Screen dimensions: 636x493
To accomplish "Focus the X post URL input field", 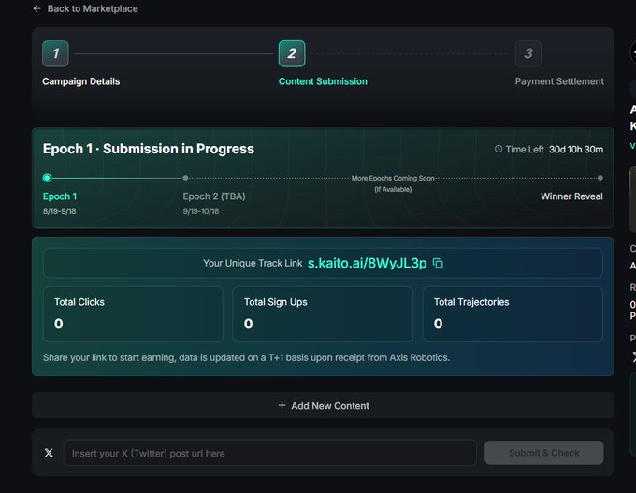I will [x=269, y=453].
